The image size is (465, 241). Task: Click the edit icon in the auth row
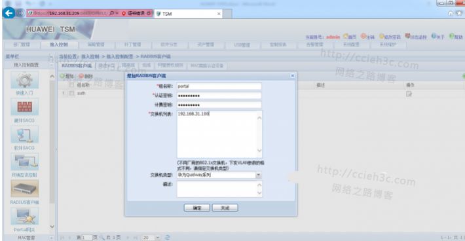[x=409, y=94]
